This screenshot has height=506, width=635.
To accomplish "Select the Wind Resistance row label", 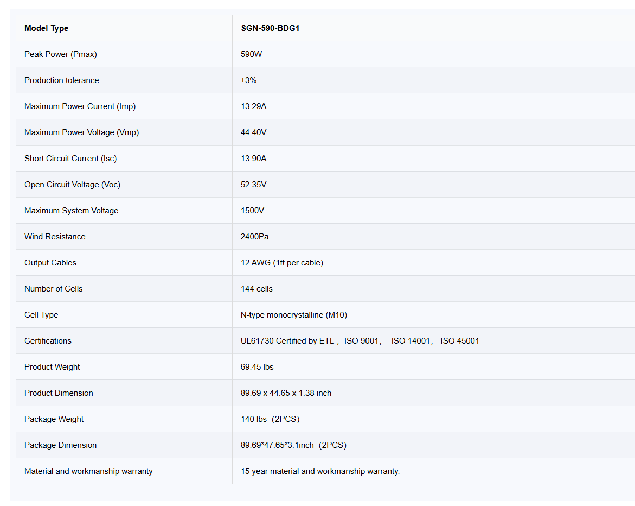I will pyautogui.click(x=55, y=237).
